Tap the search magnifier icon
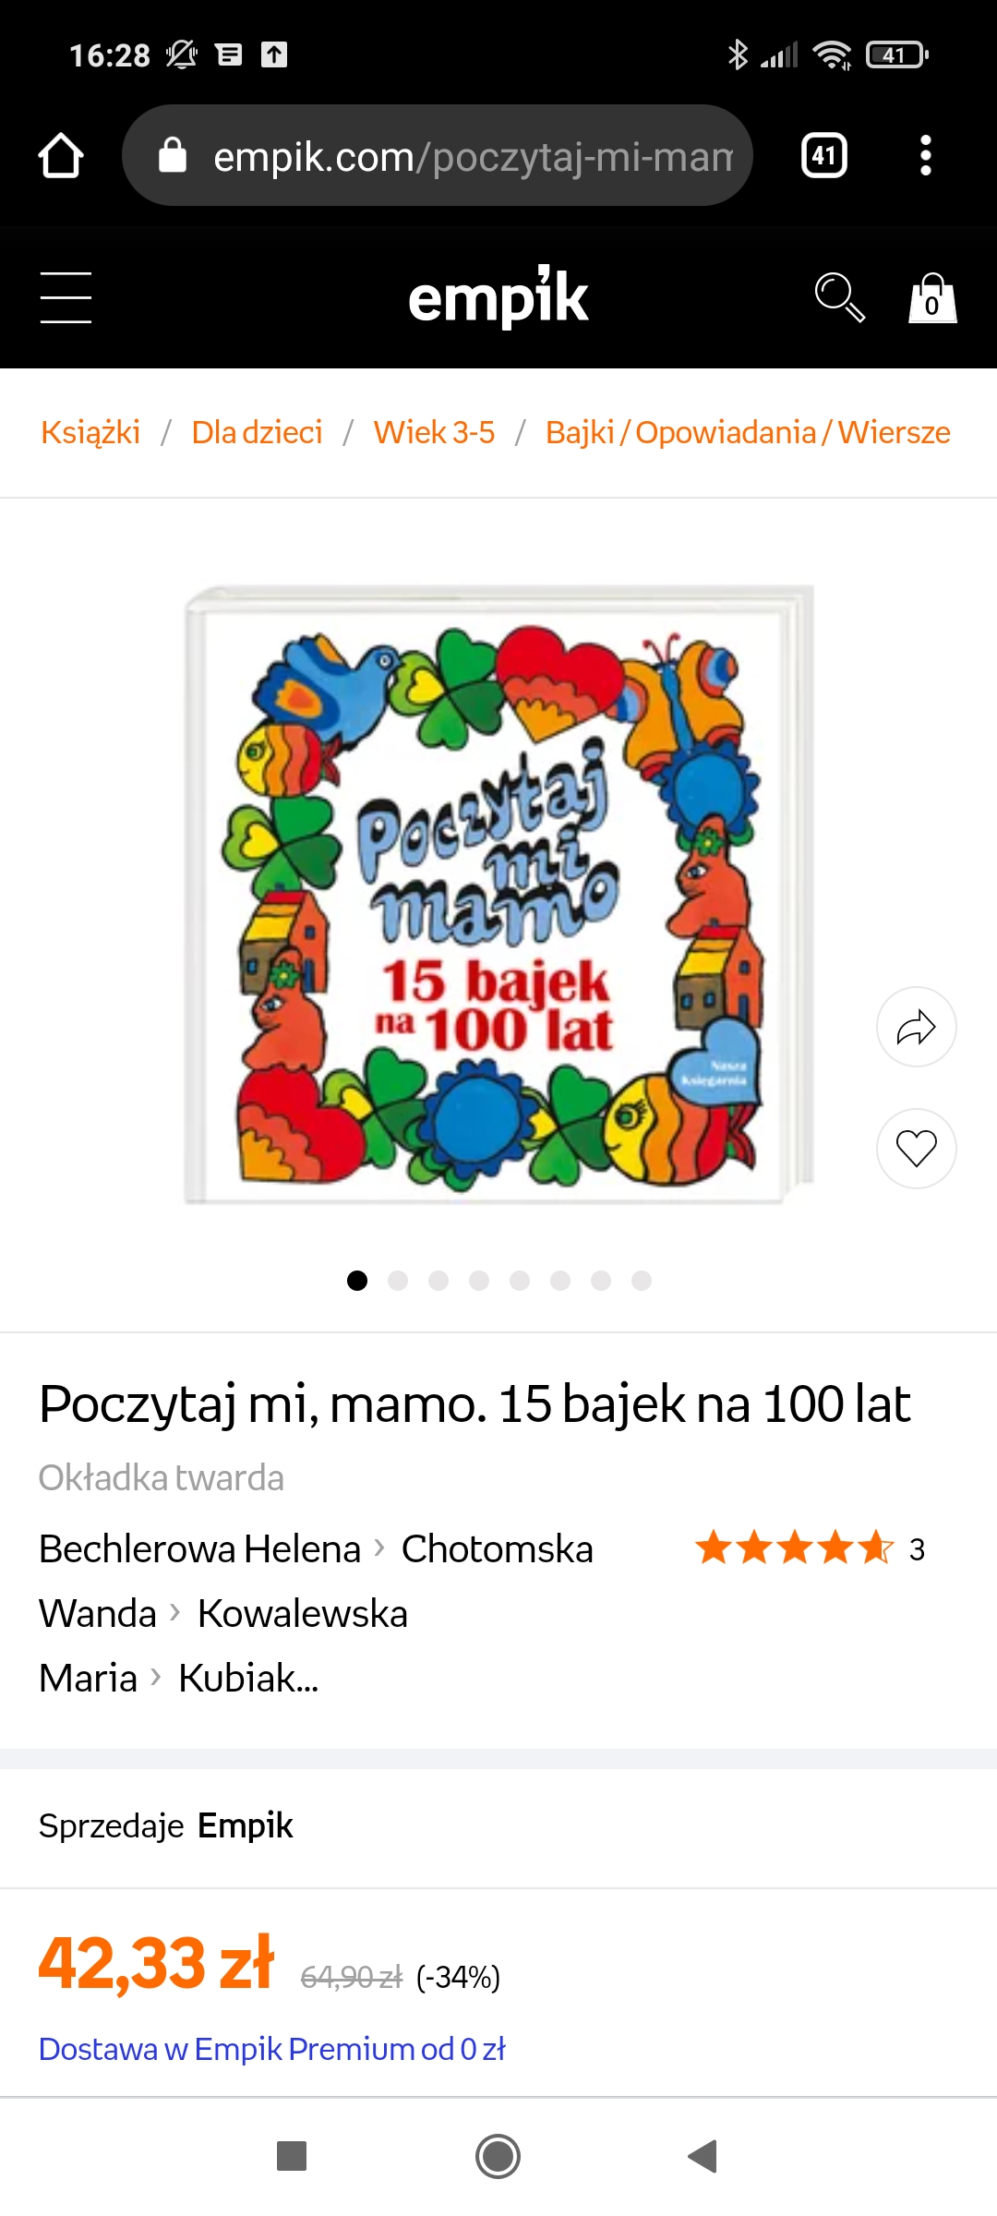Screen dimensions: 997x2216 tap(839, 297)
